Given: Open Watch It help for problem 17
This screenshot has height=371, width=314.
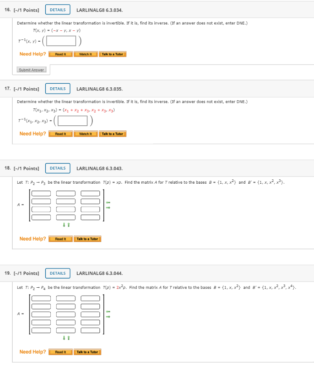Looking at the screenshot, I should point(86,133).
